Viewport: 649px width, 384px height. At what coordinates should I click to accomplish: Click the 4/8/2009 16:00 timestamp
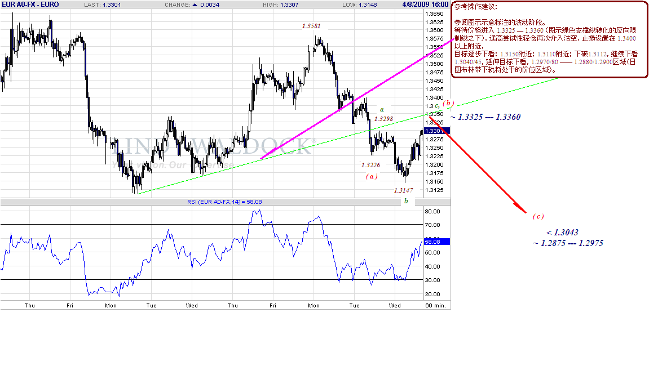pos(426,4)
